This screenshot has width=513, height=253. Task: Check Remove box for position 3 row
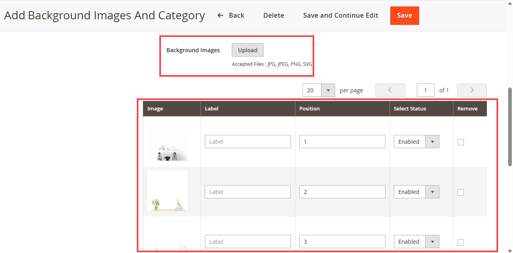[461, 242]
